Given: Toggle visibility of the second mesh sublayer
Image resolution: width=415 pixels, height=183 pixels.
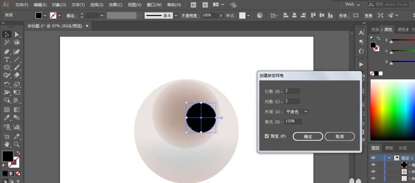Looking at the screenshot, I should point(373,172).
